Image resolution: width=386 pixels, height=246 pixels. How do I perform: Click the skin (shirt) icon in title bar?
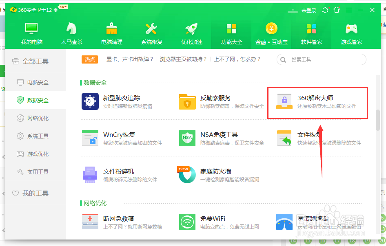click(x=337, y=10)
